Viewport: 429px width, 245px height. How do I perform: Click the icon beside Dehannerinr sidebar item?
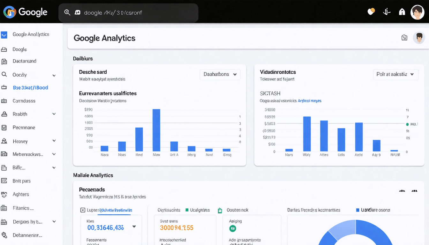(4, 235)
